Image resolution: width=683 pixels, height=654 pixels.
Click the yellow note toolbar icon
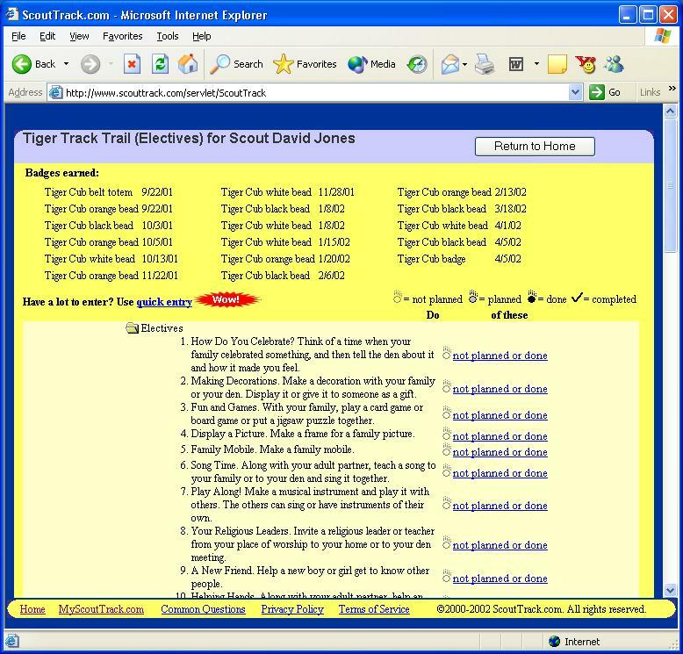click(557, 64)
